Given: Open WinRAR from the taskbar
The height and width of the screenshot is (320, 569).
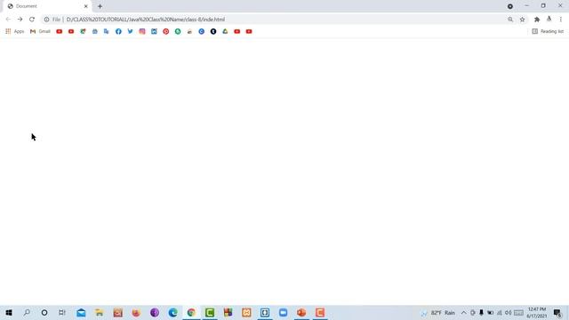Looking at the screenshot, I should tap(228, 312).
